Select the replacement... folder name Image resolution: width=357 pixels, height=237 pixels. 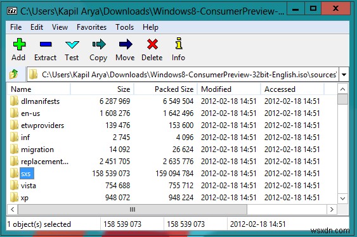[44, 162]
